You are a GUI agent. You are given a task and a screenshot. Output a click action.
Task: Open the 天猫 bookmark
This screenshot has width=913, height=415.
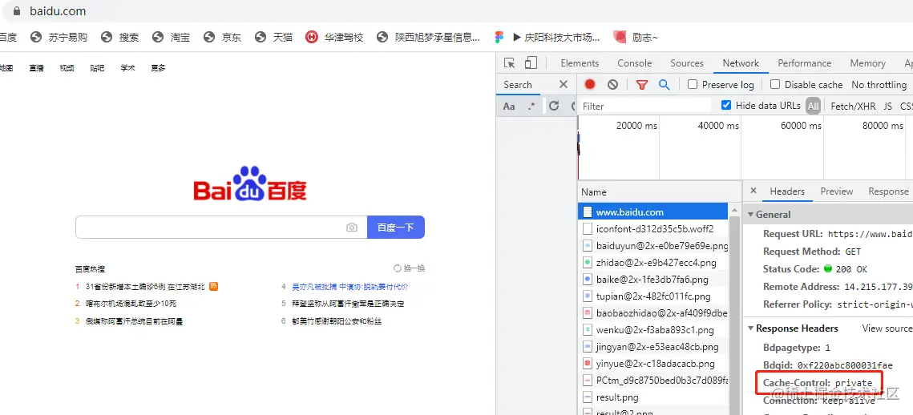(273, 37)
